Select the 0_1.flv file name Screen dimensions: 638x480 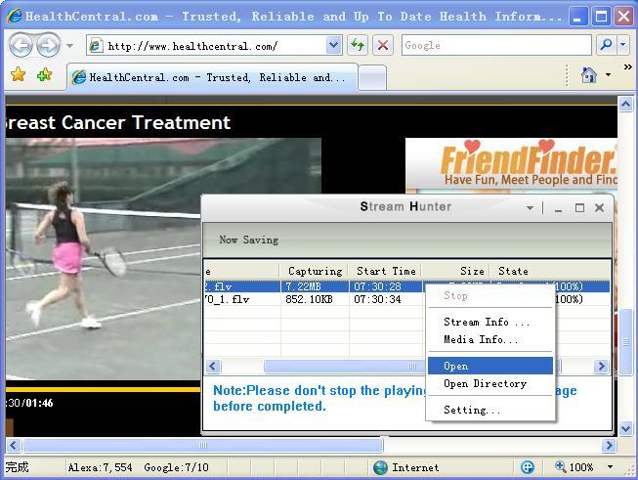coord(228,300)
